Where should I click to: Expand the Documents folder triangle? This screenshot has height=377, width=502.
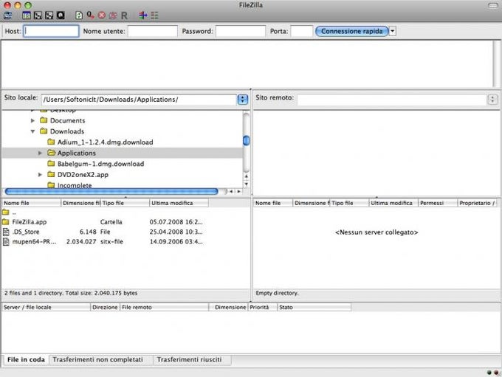coord(32,121)
